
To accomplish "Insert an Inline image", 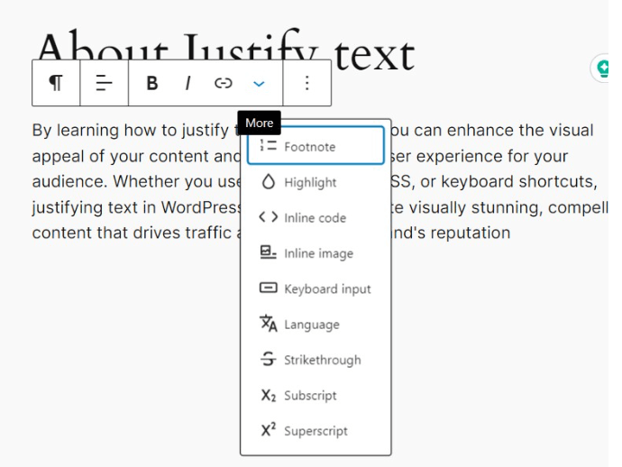I will coord(316,253).
